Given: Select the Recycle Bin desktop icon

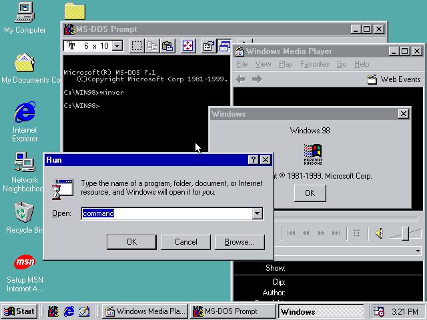Looking at the screenshot, I should [x=24, y=218].
